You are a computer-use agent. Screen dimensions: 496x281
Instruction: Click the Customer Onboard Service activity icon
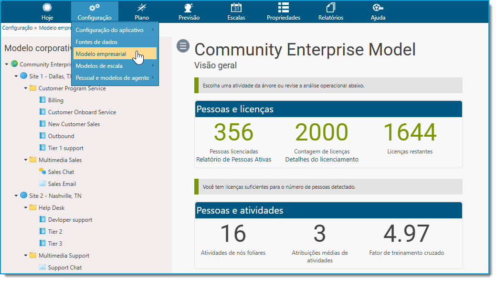(x=42, y=111)
